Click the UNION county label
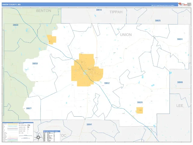 coord(126,35)
